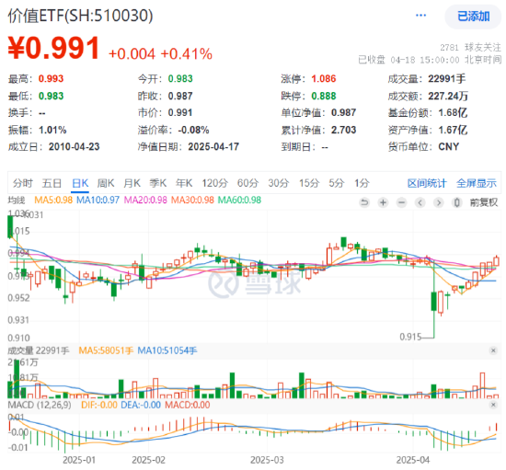Open the three-dot more options menu
This screenshot has width=506, height=470.
pyautogui.click(x=420, y=15)
